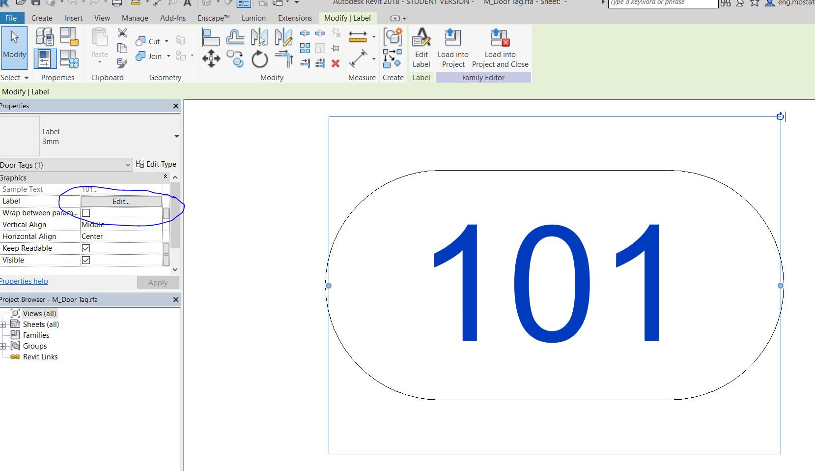Screen dimensions: 815x471
Task: Select the Move tool in Modify panel
Action: click(211, 59)
